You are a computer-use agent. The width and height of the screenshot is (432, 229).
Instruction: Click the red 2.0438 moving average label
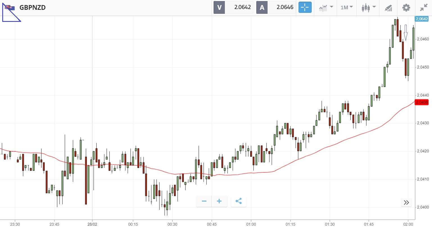tap(422, 102)
